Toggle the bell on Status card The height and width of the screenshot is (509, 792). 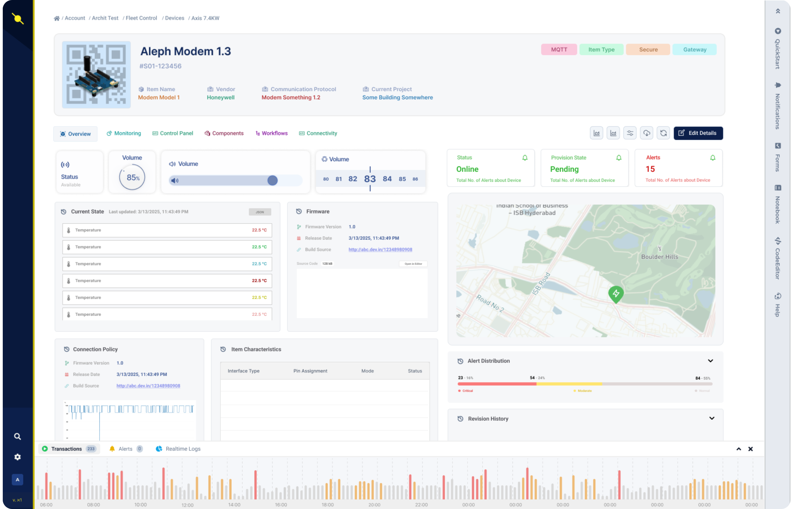[525, 158]
